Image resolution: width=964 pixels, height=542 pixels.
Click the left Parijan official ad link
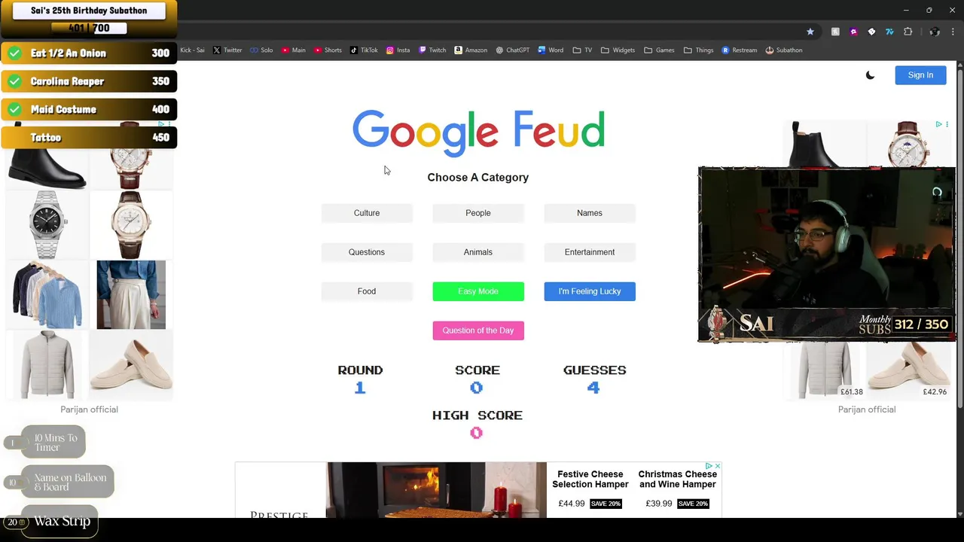click(x=89, y=410)
